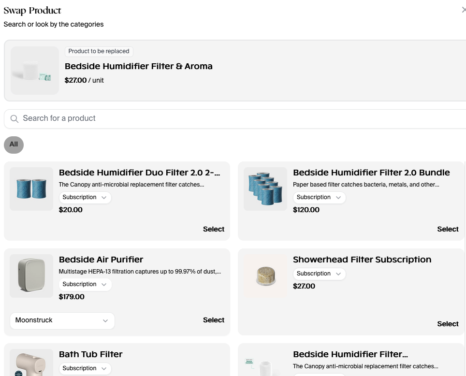The image size is (466, 376).
Task: Click the Filter & Aroma product image
Action: [x=35, y=71]
